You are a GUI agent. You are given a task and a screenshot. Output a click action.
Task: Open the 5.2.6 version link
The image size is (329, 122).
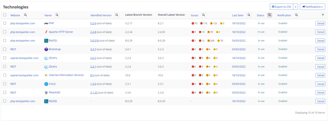point(93,23)
